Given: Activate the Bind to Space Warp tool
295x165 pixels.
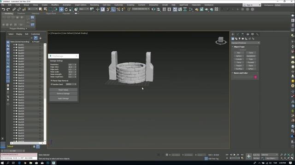Looking at the screenshot, I should [24, 9].
